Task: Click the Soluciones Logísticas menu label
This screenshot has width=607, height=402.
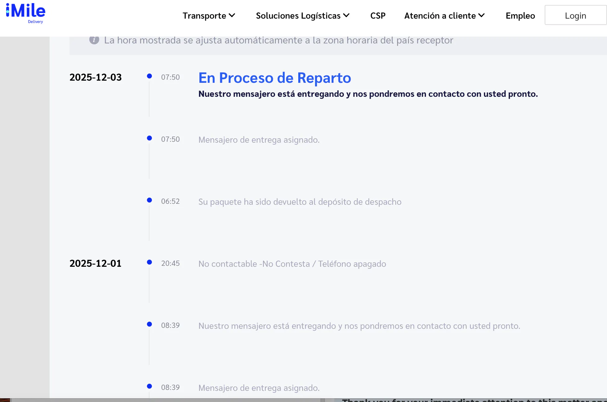Action: [298, 16]
